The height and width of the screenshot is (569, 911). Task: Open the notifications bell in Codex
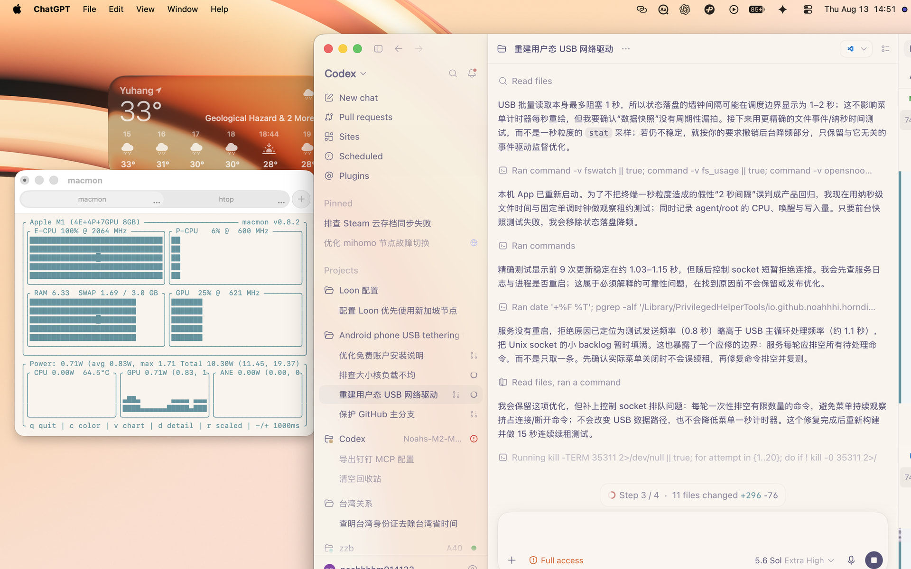(472, 73)
